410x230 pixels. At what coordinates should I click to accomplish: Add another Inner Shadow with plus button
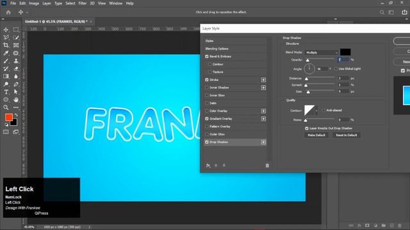(263, 88)
